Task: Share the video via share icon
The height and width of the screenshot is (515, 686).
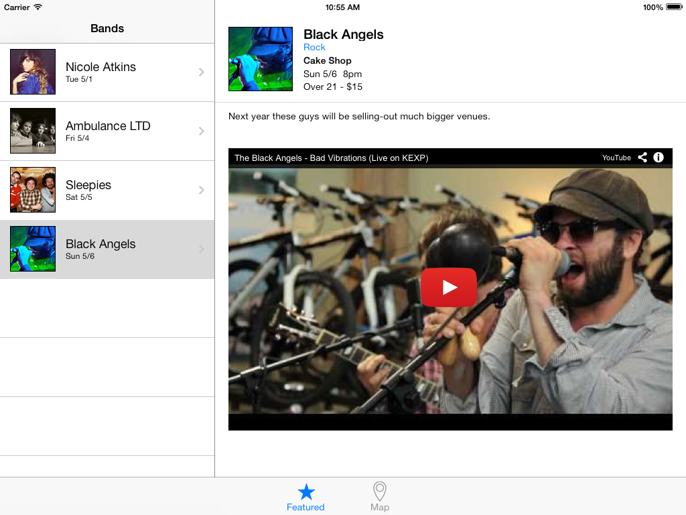Action: (x=642, y=158)
